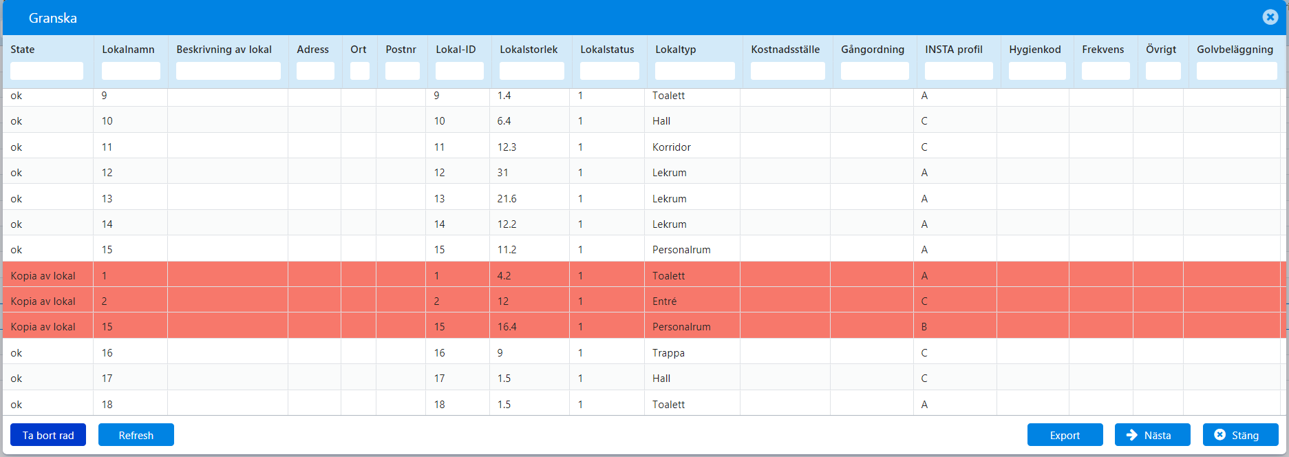Sort by Kostnadsställe column header
Image resolution: width=1289 pixels, height=457 pixels.
(785, 50)
